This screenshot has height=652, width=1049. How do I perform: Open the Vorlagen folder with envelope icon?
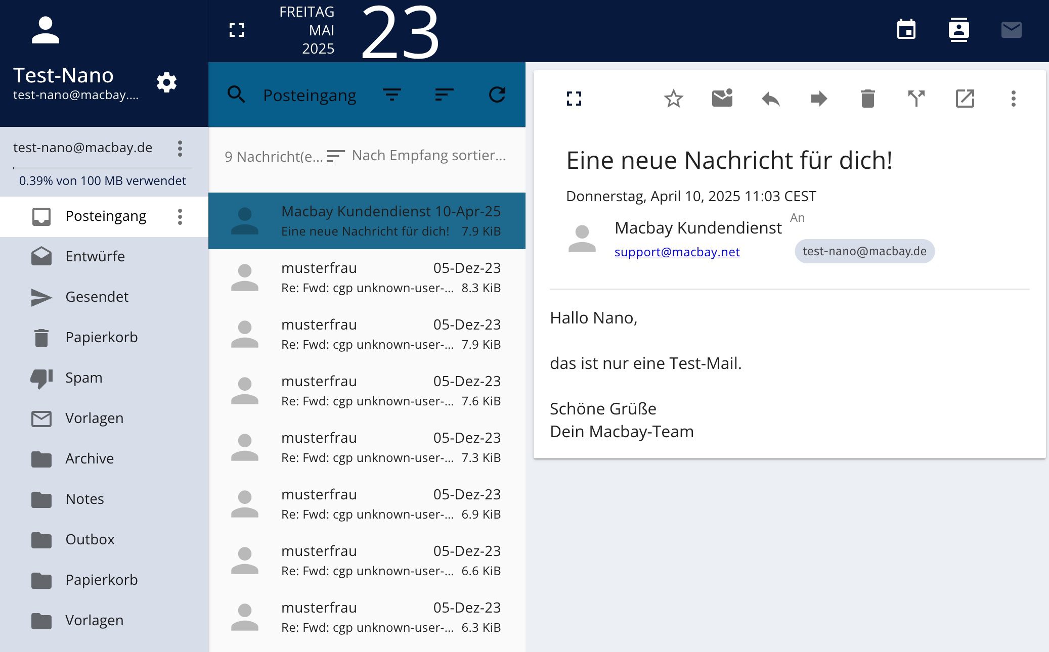104,418
